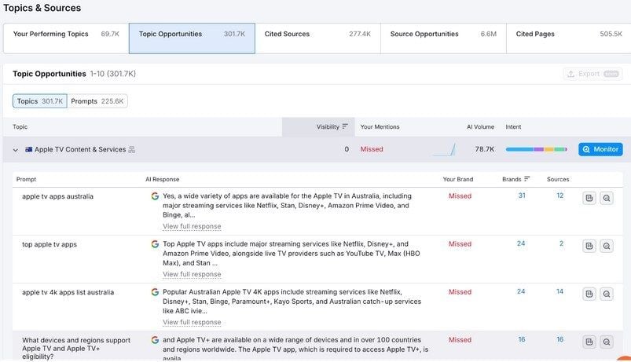Open the hierarchy icon next to Apple TV Content & Services
Screen dimensions: 631x362
point(131,150)
